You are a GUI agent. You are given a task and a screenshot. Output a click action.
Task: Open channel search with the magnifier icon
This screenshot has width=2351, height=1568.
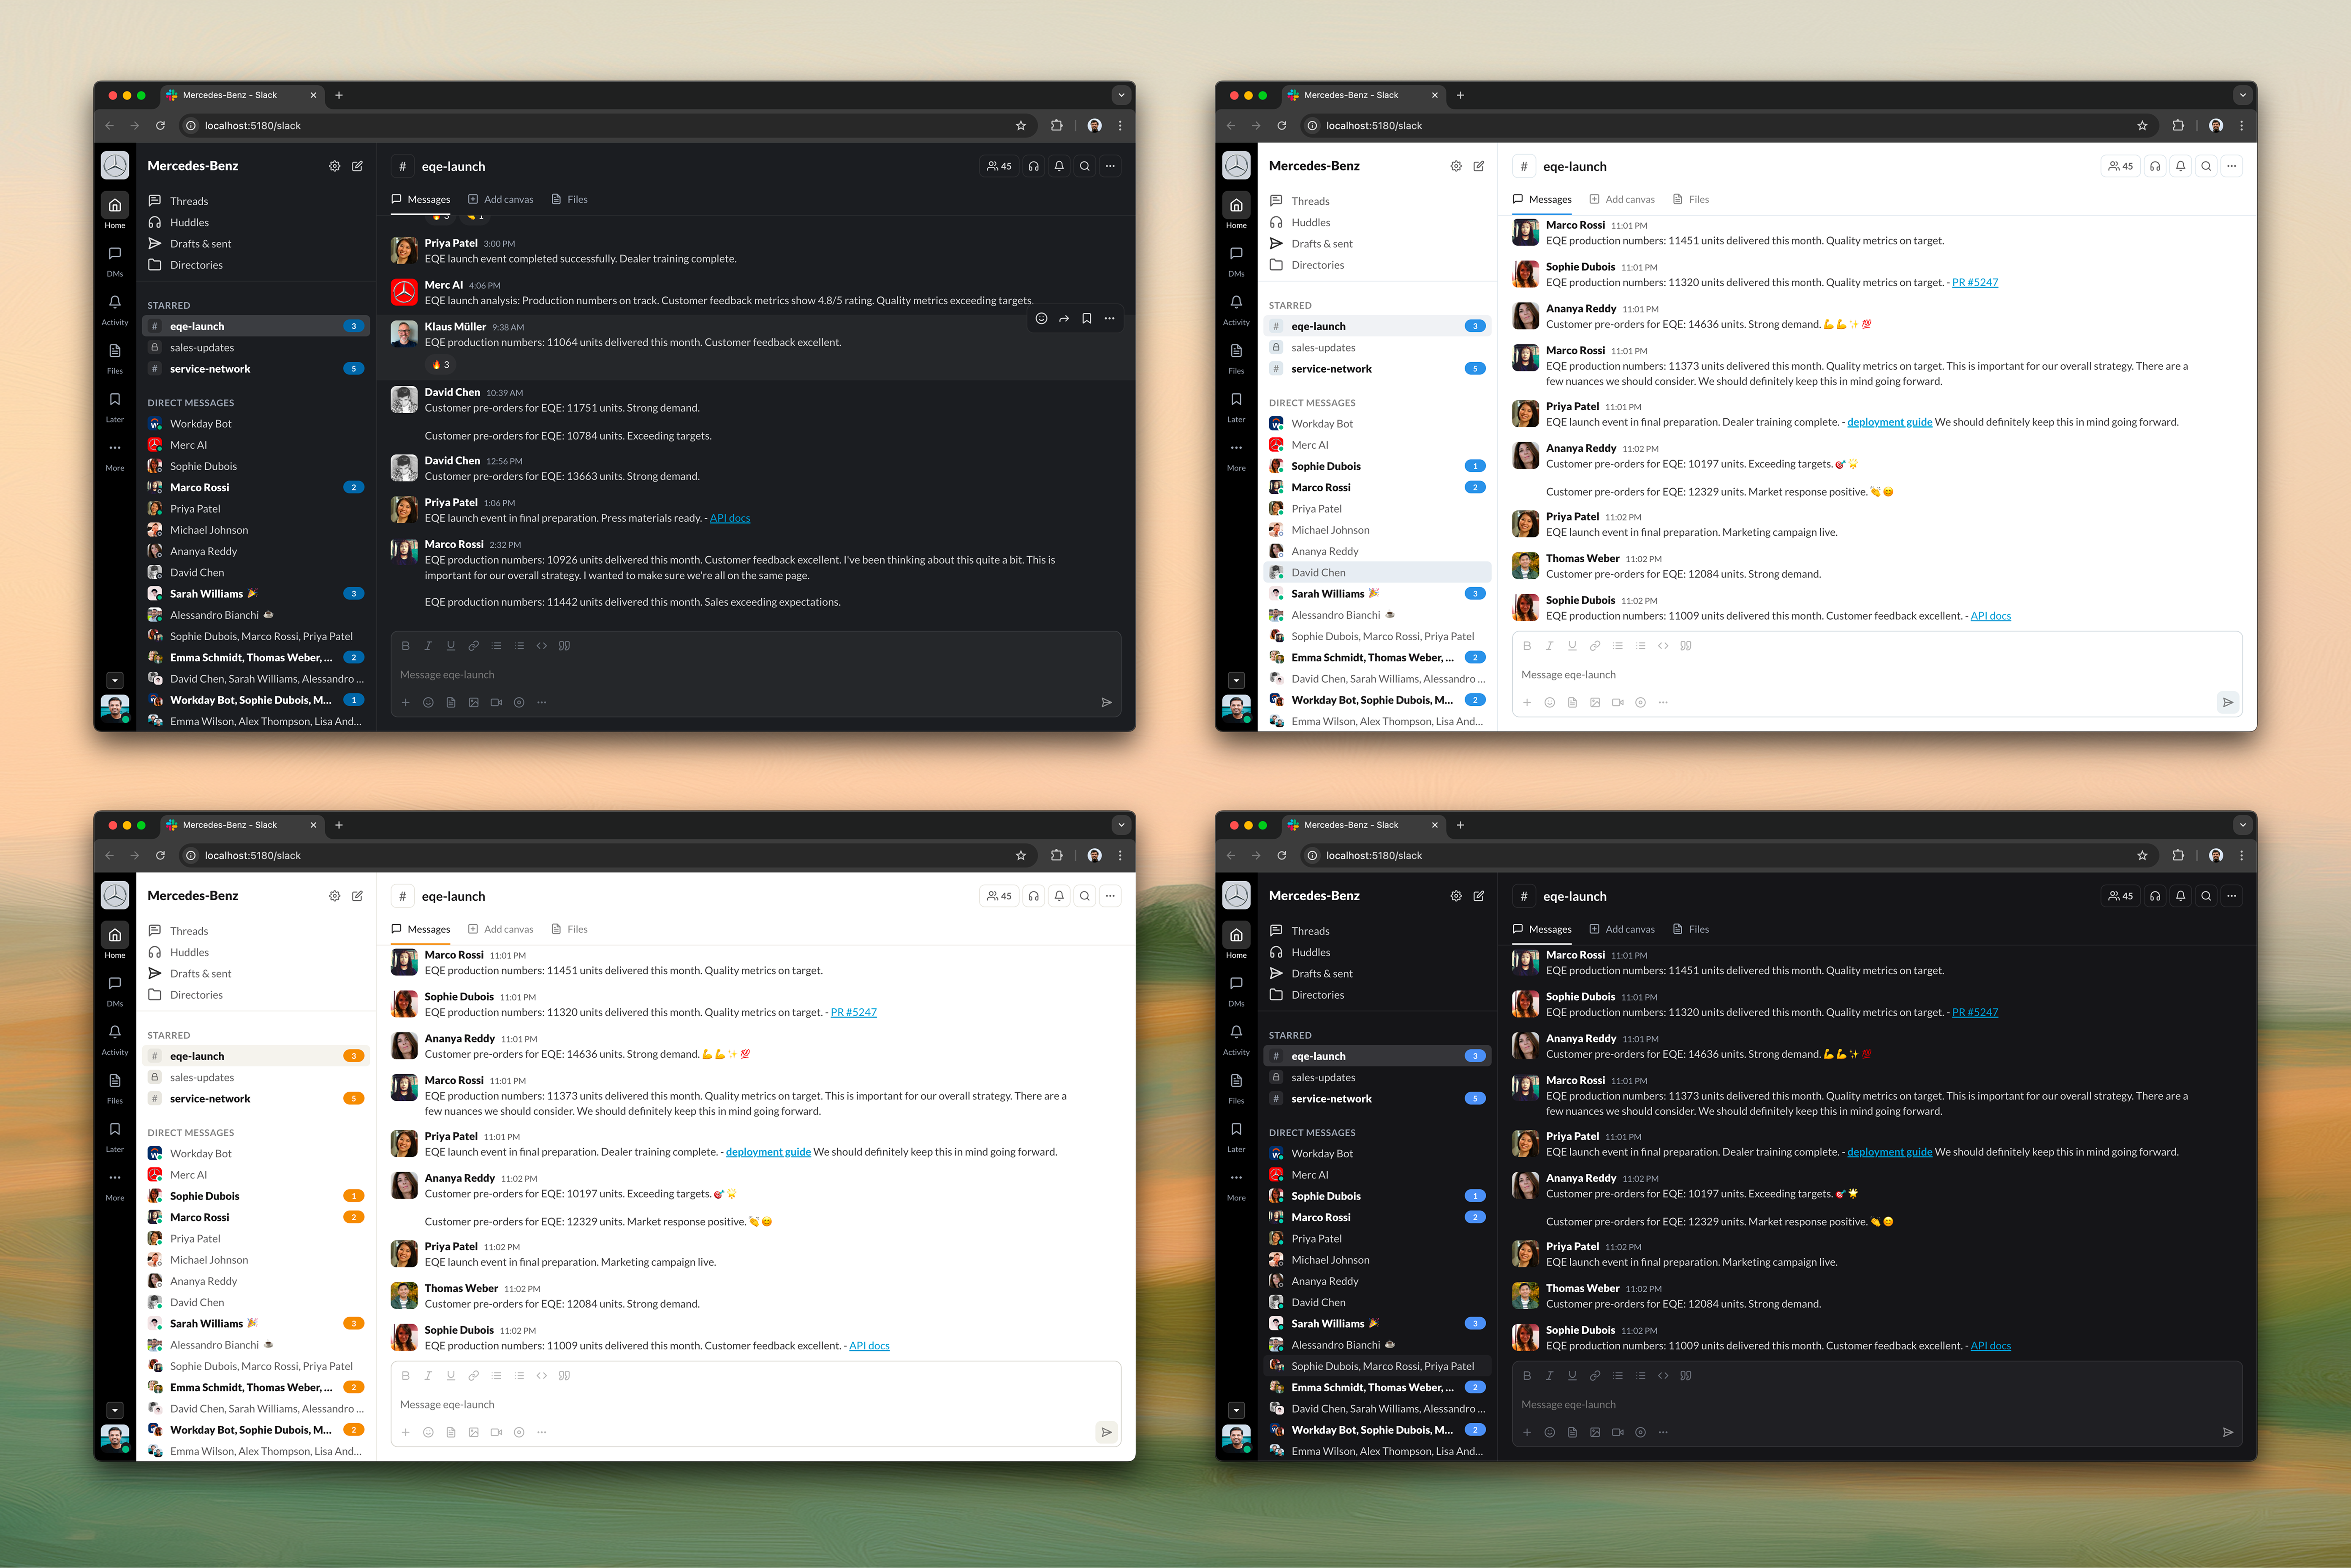pos(1084,166)
